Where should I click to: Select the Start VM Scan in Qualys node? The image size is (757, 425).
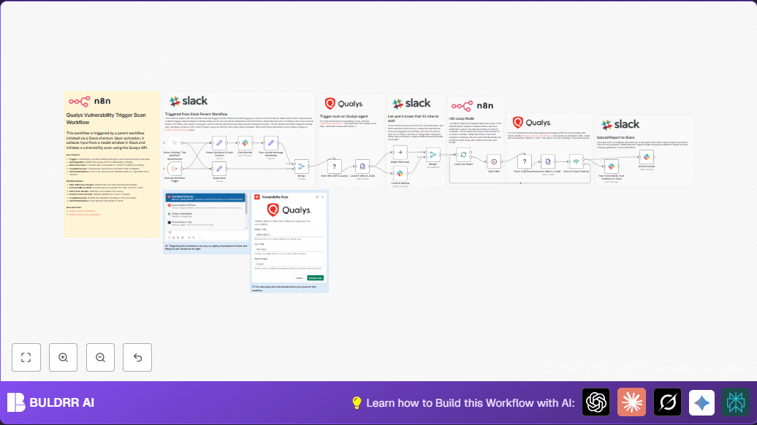coord(334,166)
